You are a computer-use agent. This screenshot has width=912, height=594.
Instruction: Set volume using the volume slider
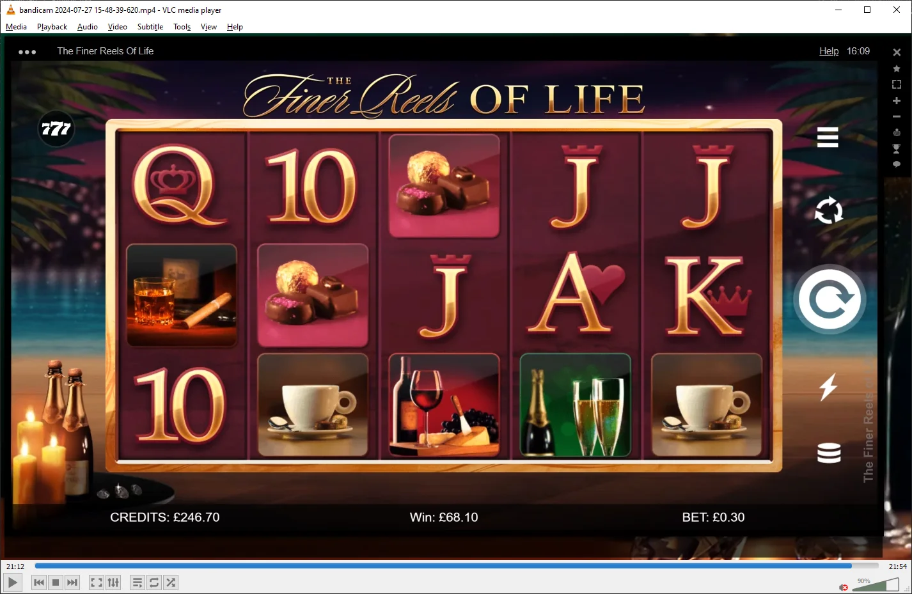click(x=876, y=584)
